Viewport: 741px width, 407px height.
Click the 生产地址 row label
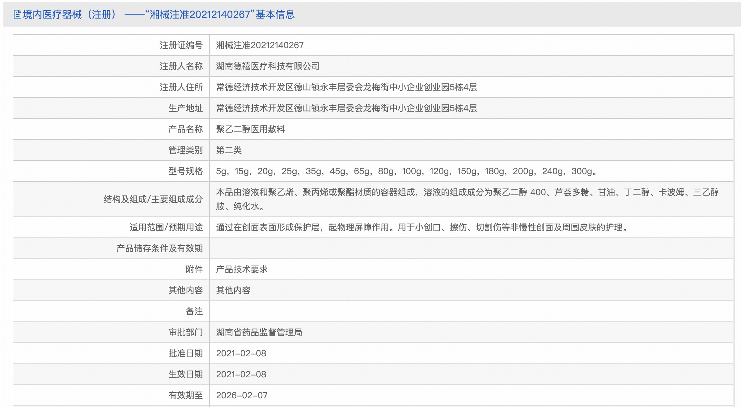coord(186,108)
